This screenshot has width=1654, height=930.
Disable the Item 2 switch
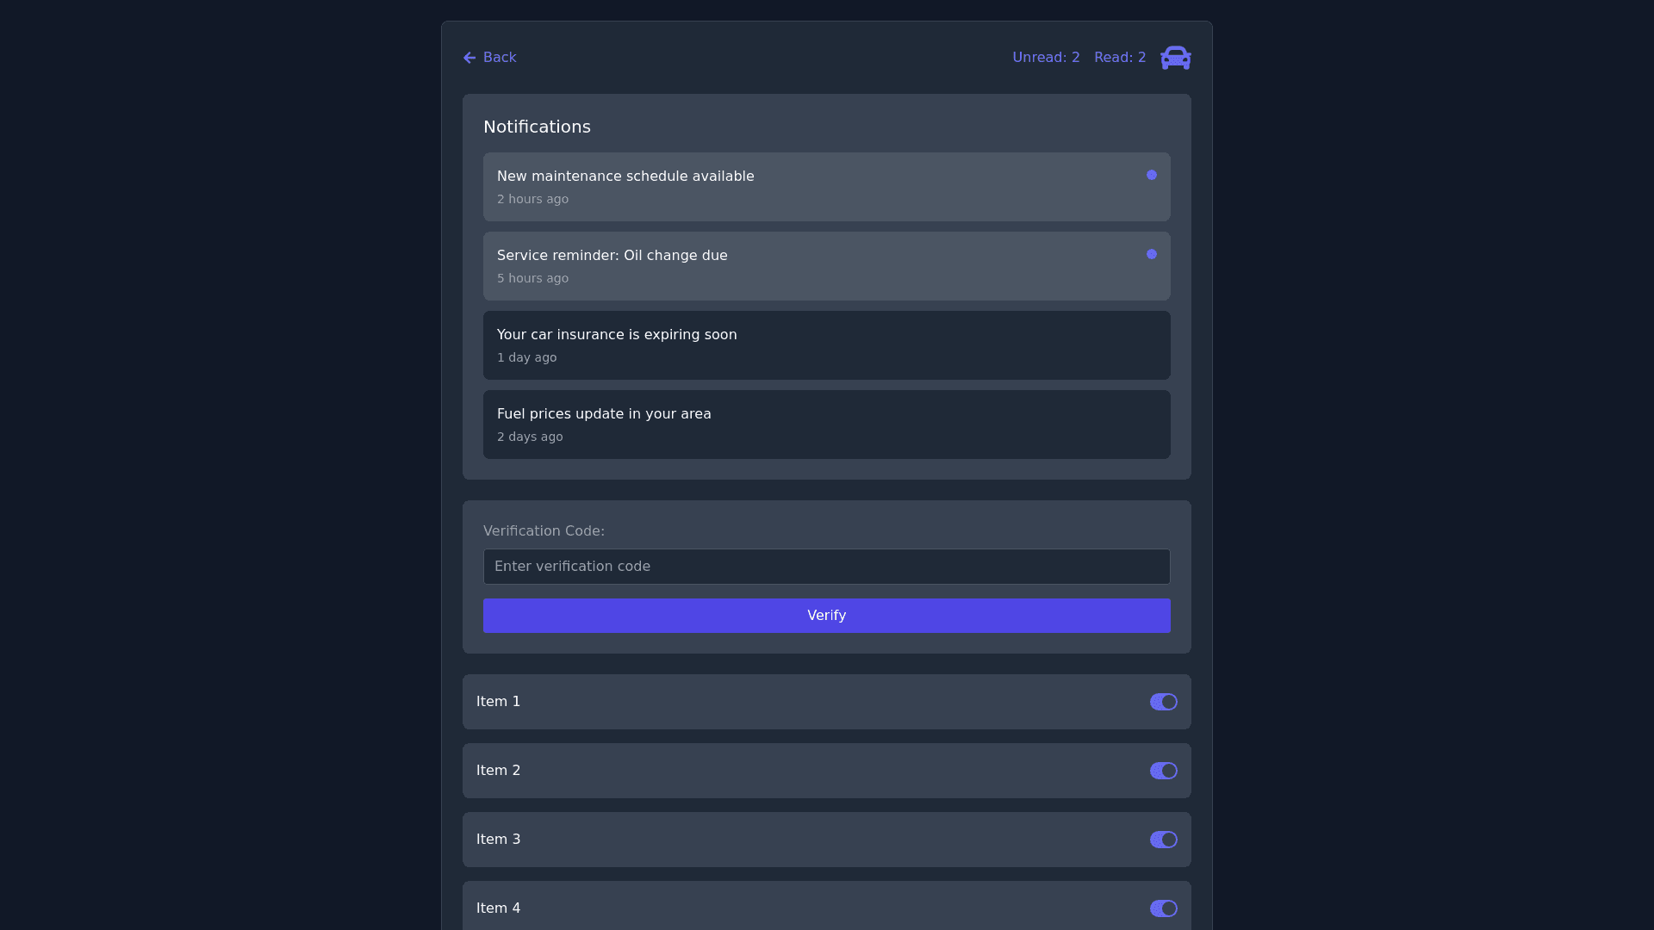pos(1163,771)
